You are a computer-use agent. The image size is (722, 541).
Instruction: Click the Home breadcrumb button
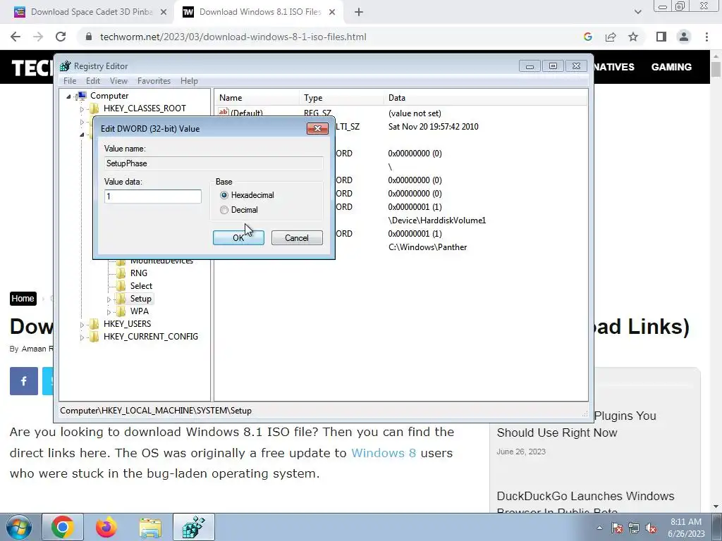click(x=23, y=299)
